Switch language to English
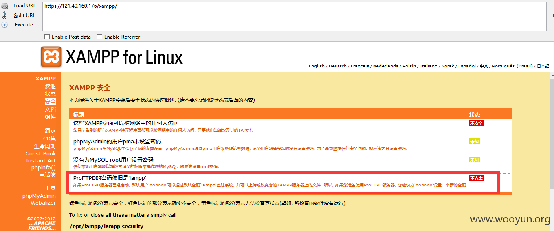The width and height of the screenshot is (554, 231). [x=317, y=66]
